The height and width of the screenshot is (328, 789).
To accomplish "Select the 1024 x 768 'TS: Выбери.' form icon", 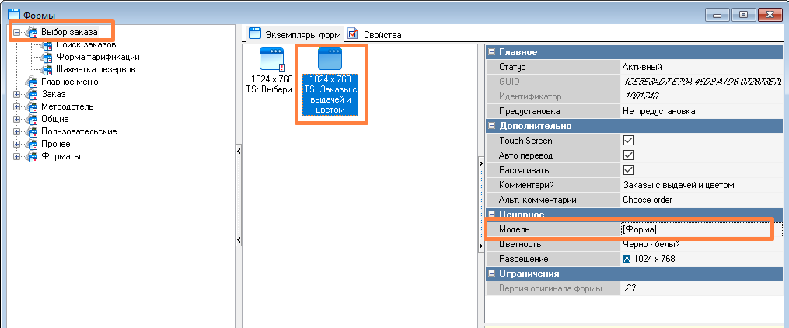I will pyautogui.click(x=271, y=60).
